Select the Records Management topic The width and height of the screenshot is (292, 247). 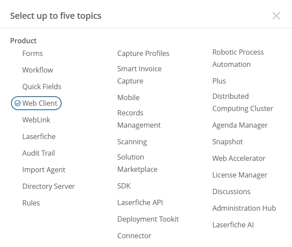(139, 119)
